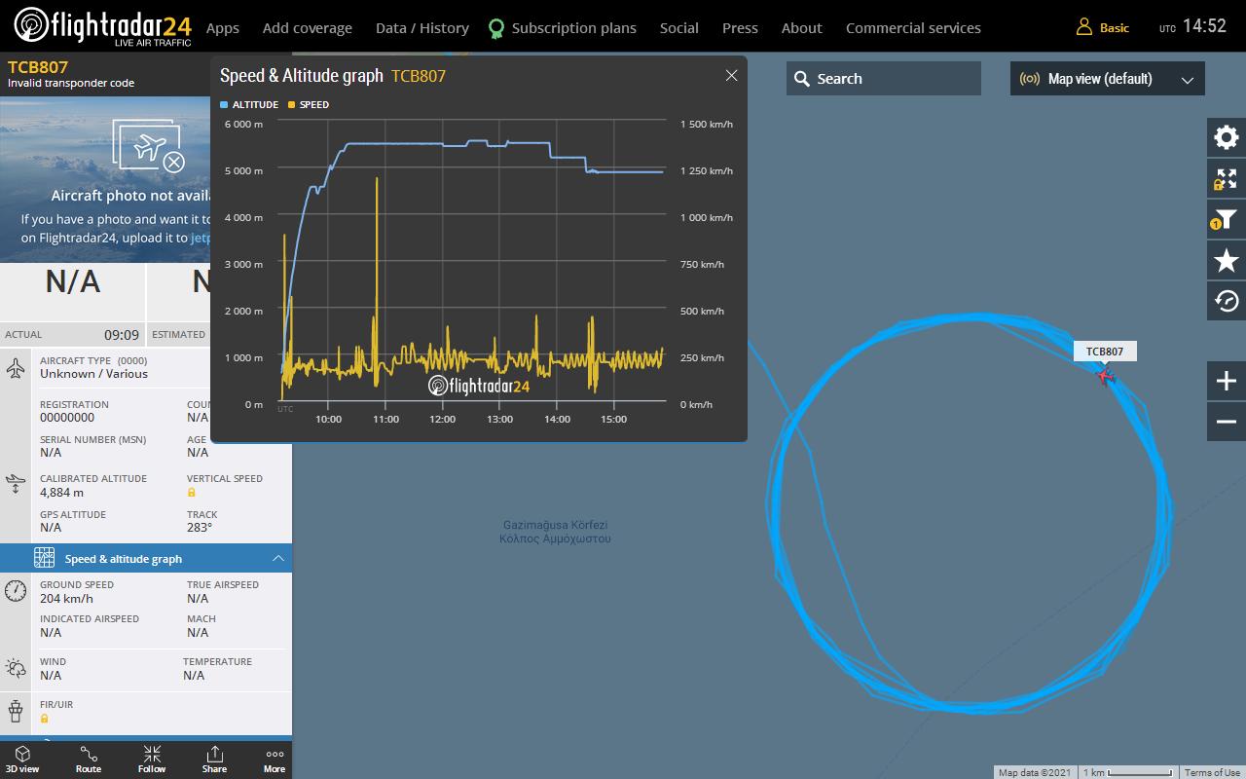Open the More options menu
The image size is (1246, 779).
pos(275,760)
